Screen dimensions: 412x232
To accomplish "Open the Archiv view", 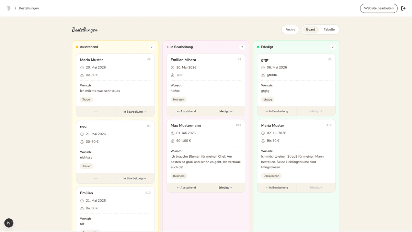I will [290, 29].
